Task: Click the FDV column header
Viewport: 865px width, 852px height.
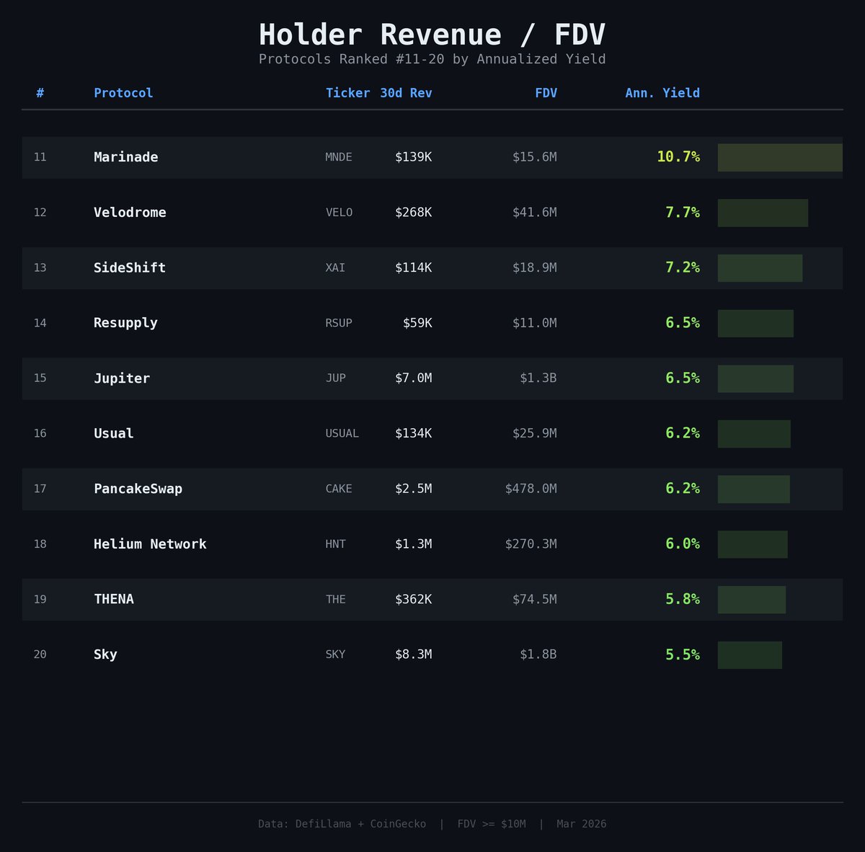Action: coord(546,93)
